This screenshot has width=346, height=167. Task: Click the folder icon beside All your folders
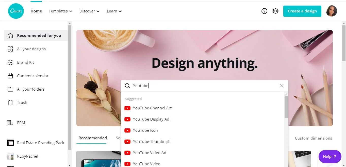[10, 89]
